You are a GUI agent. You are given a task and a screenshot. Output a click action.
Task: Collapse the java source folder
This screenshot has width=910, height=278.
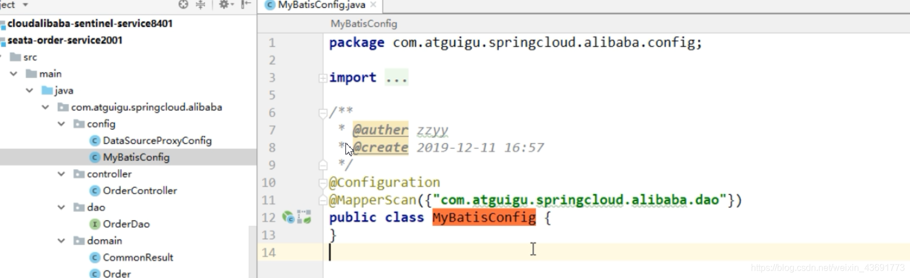(x=29, y=91)
